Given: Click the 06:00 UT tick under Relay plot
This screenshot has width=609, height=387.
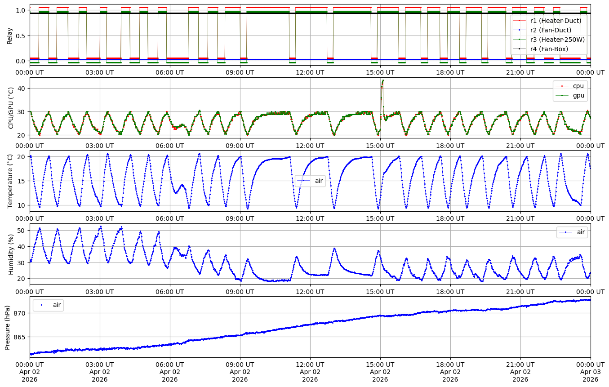Looking at the screenshot, I should pos(170,72).
